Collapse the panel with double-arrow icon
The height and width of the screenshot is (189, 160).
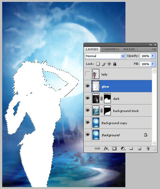click(151, 45)
